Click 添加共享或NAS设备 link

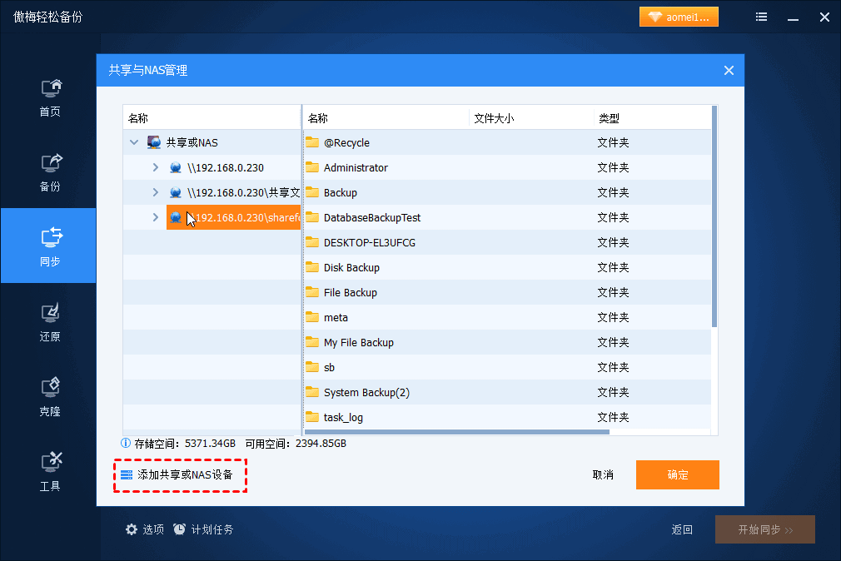pyautogui.click(x=183, y=475)
